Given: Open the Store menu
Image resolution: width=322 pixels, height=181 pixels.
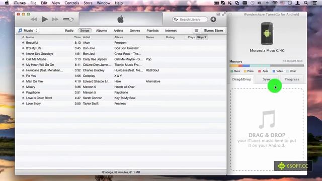Looking at the screenshot, I should pos(88,3).
